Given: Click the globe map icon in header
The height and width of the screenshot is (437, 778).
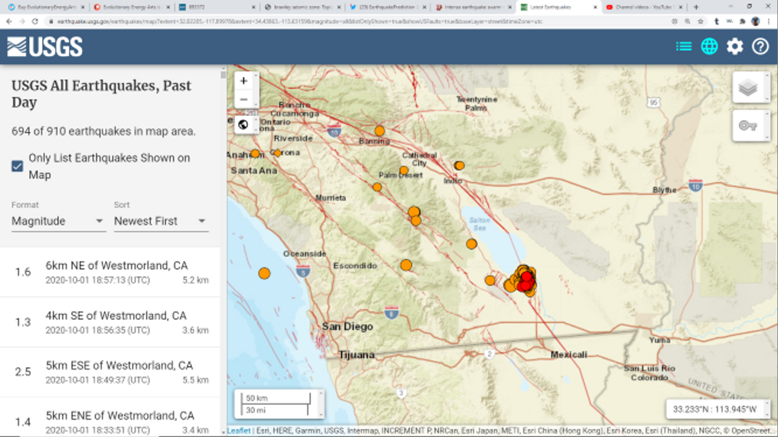Looking at the screenshot, I should pyautogui.click(x=709, y=47).
